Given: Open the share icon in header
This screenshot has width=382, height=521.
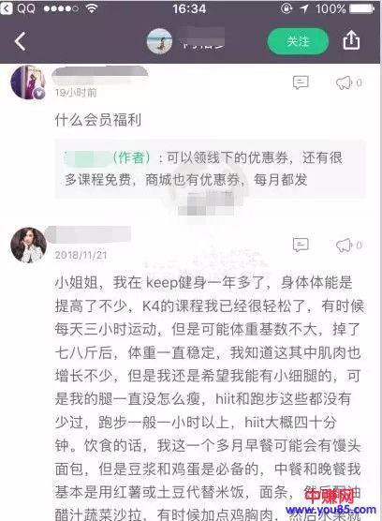Looking at the screenshot, I should point(351,40).
